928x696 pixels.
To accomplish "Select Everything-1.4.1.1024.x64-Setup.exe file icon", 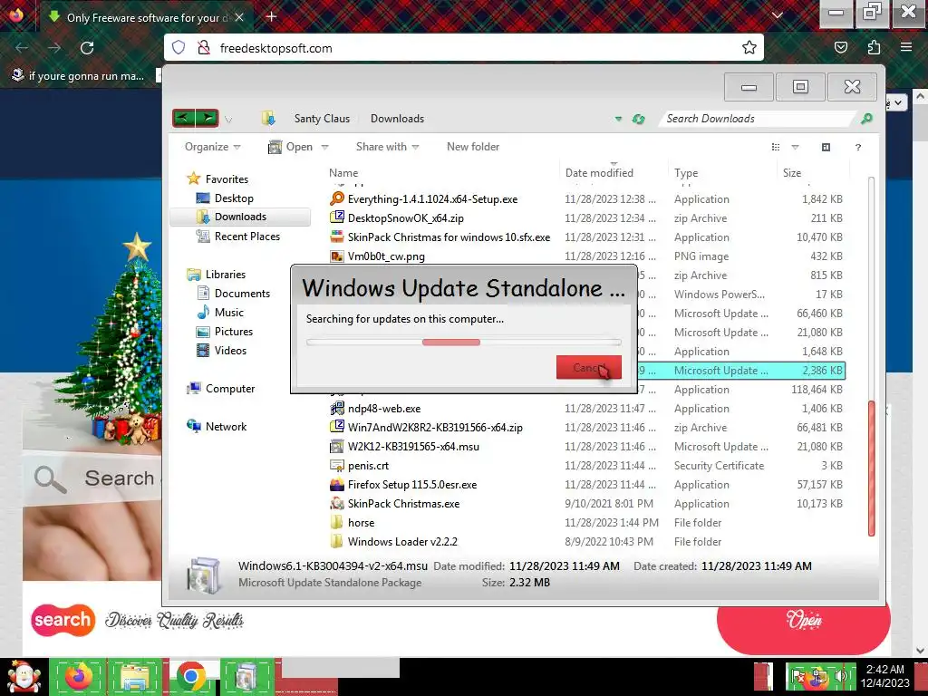I will click(x=337, y=198).
